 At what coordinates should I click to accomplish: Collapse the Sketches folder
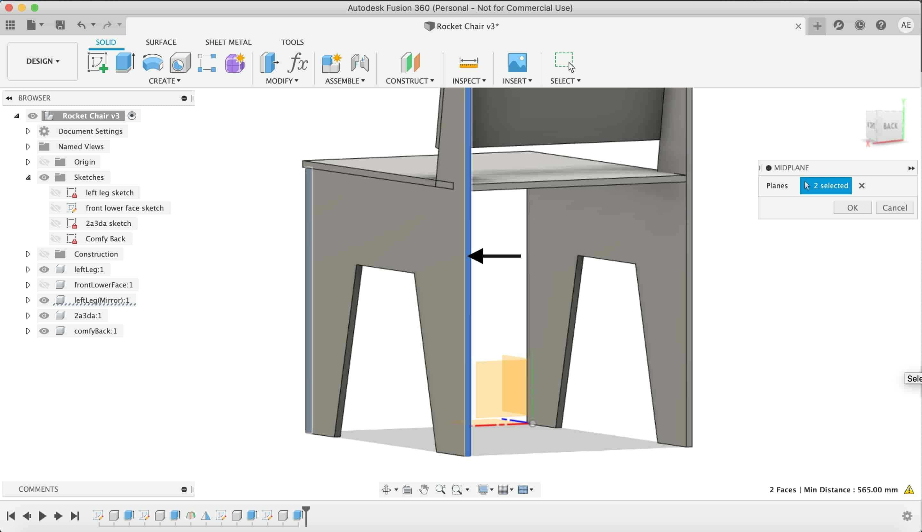[x=28, y=177]
